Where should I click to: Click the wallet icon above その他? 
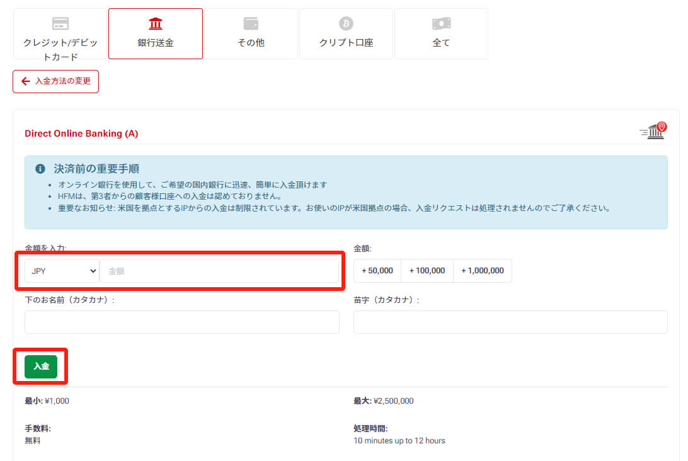point(251,24)
